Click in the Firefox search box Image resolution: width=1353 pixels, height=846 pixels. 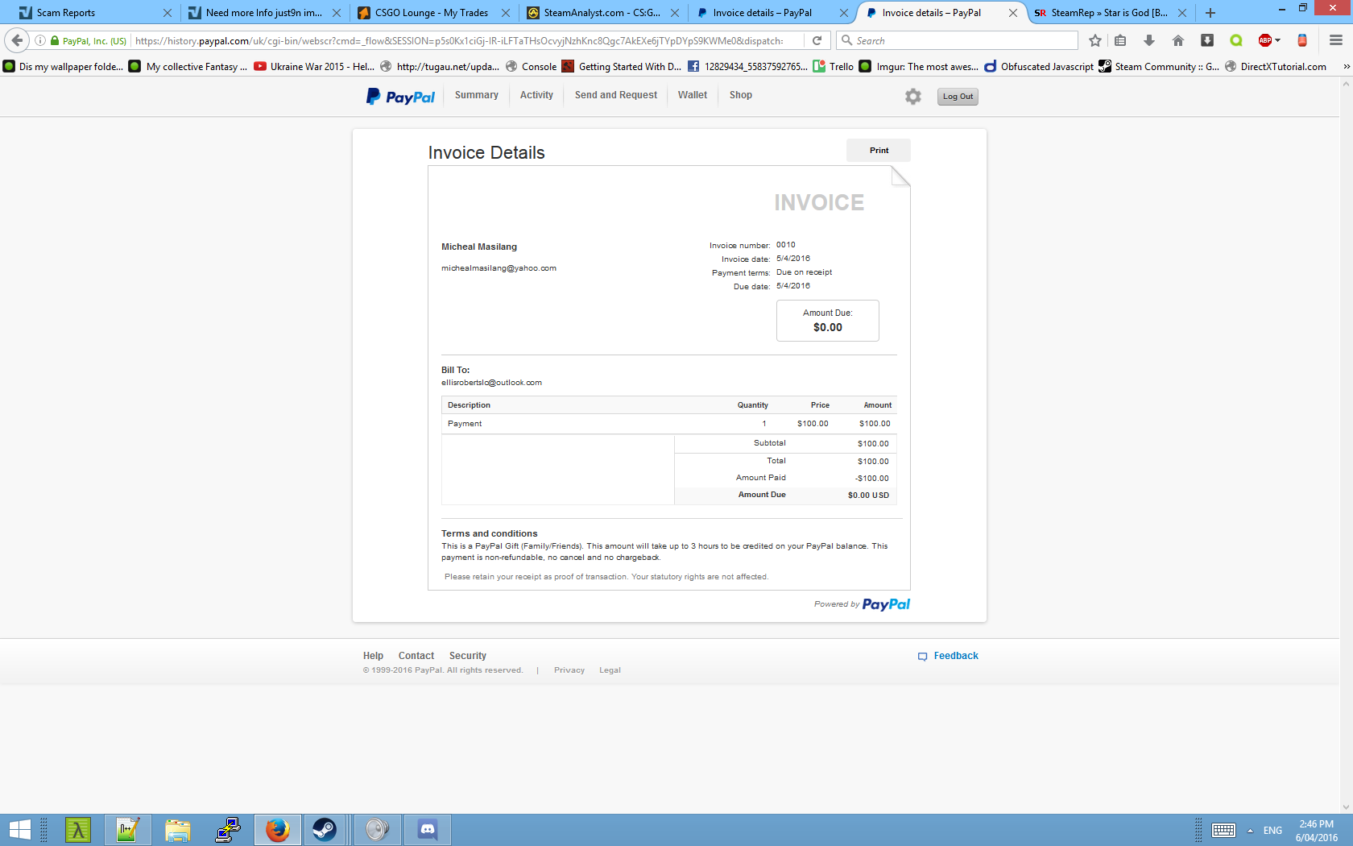962,40
